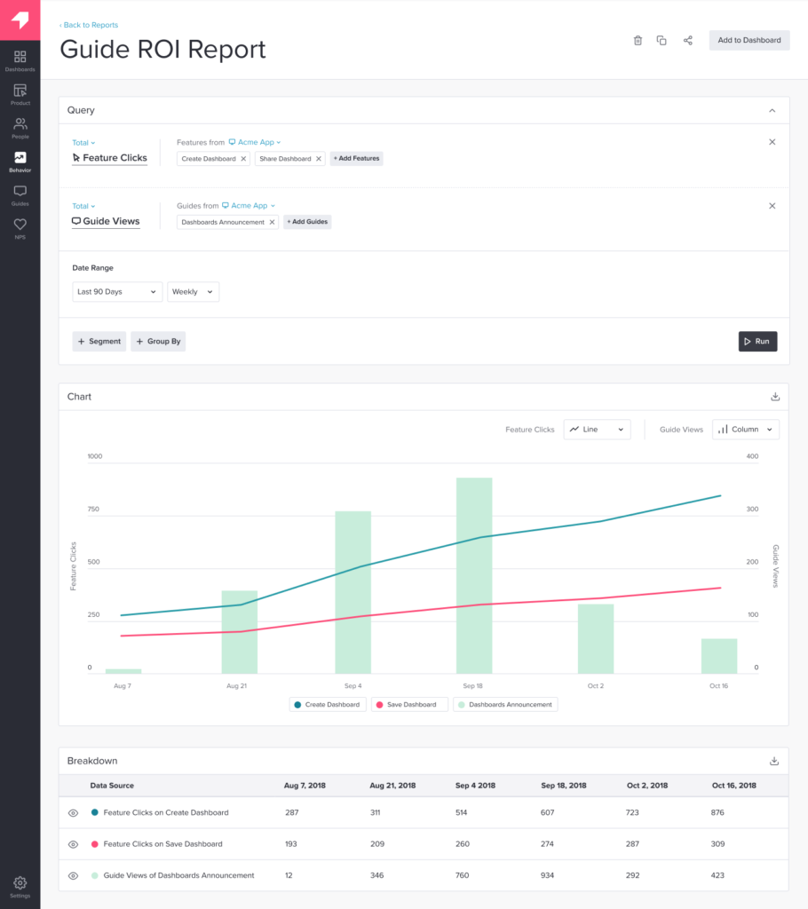Change Guide Views chart type from Column

(x=745, y=430)
